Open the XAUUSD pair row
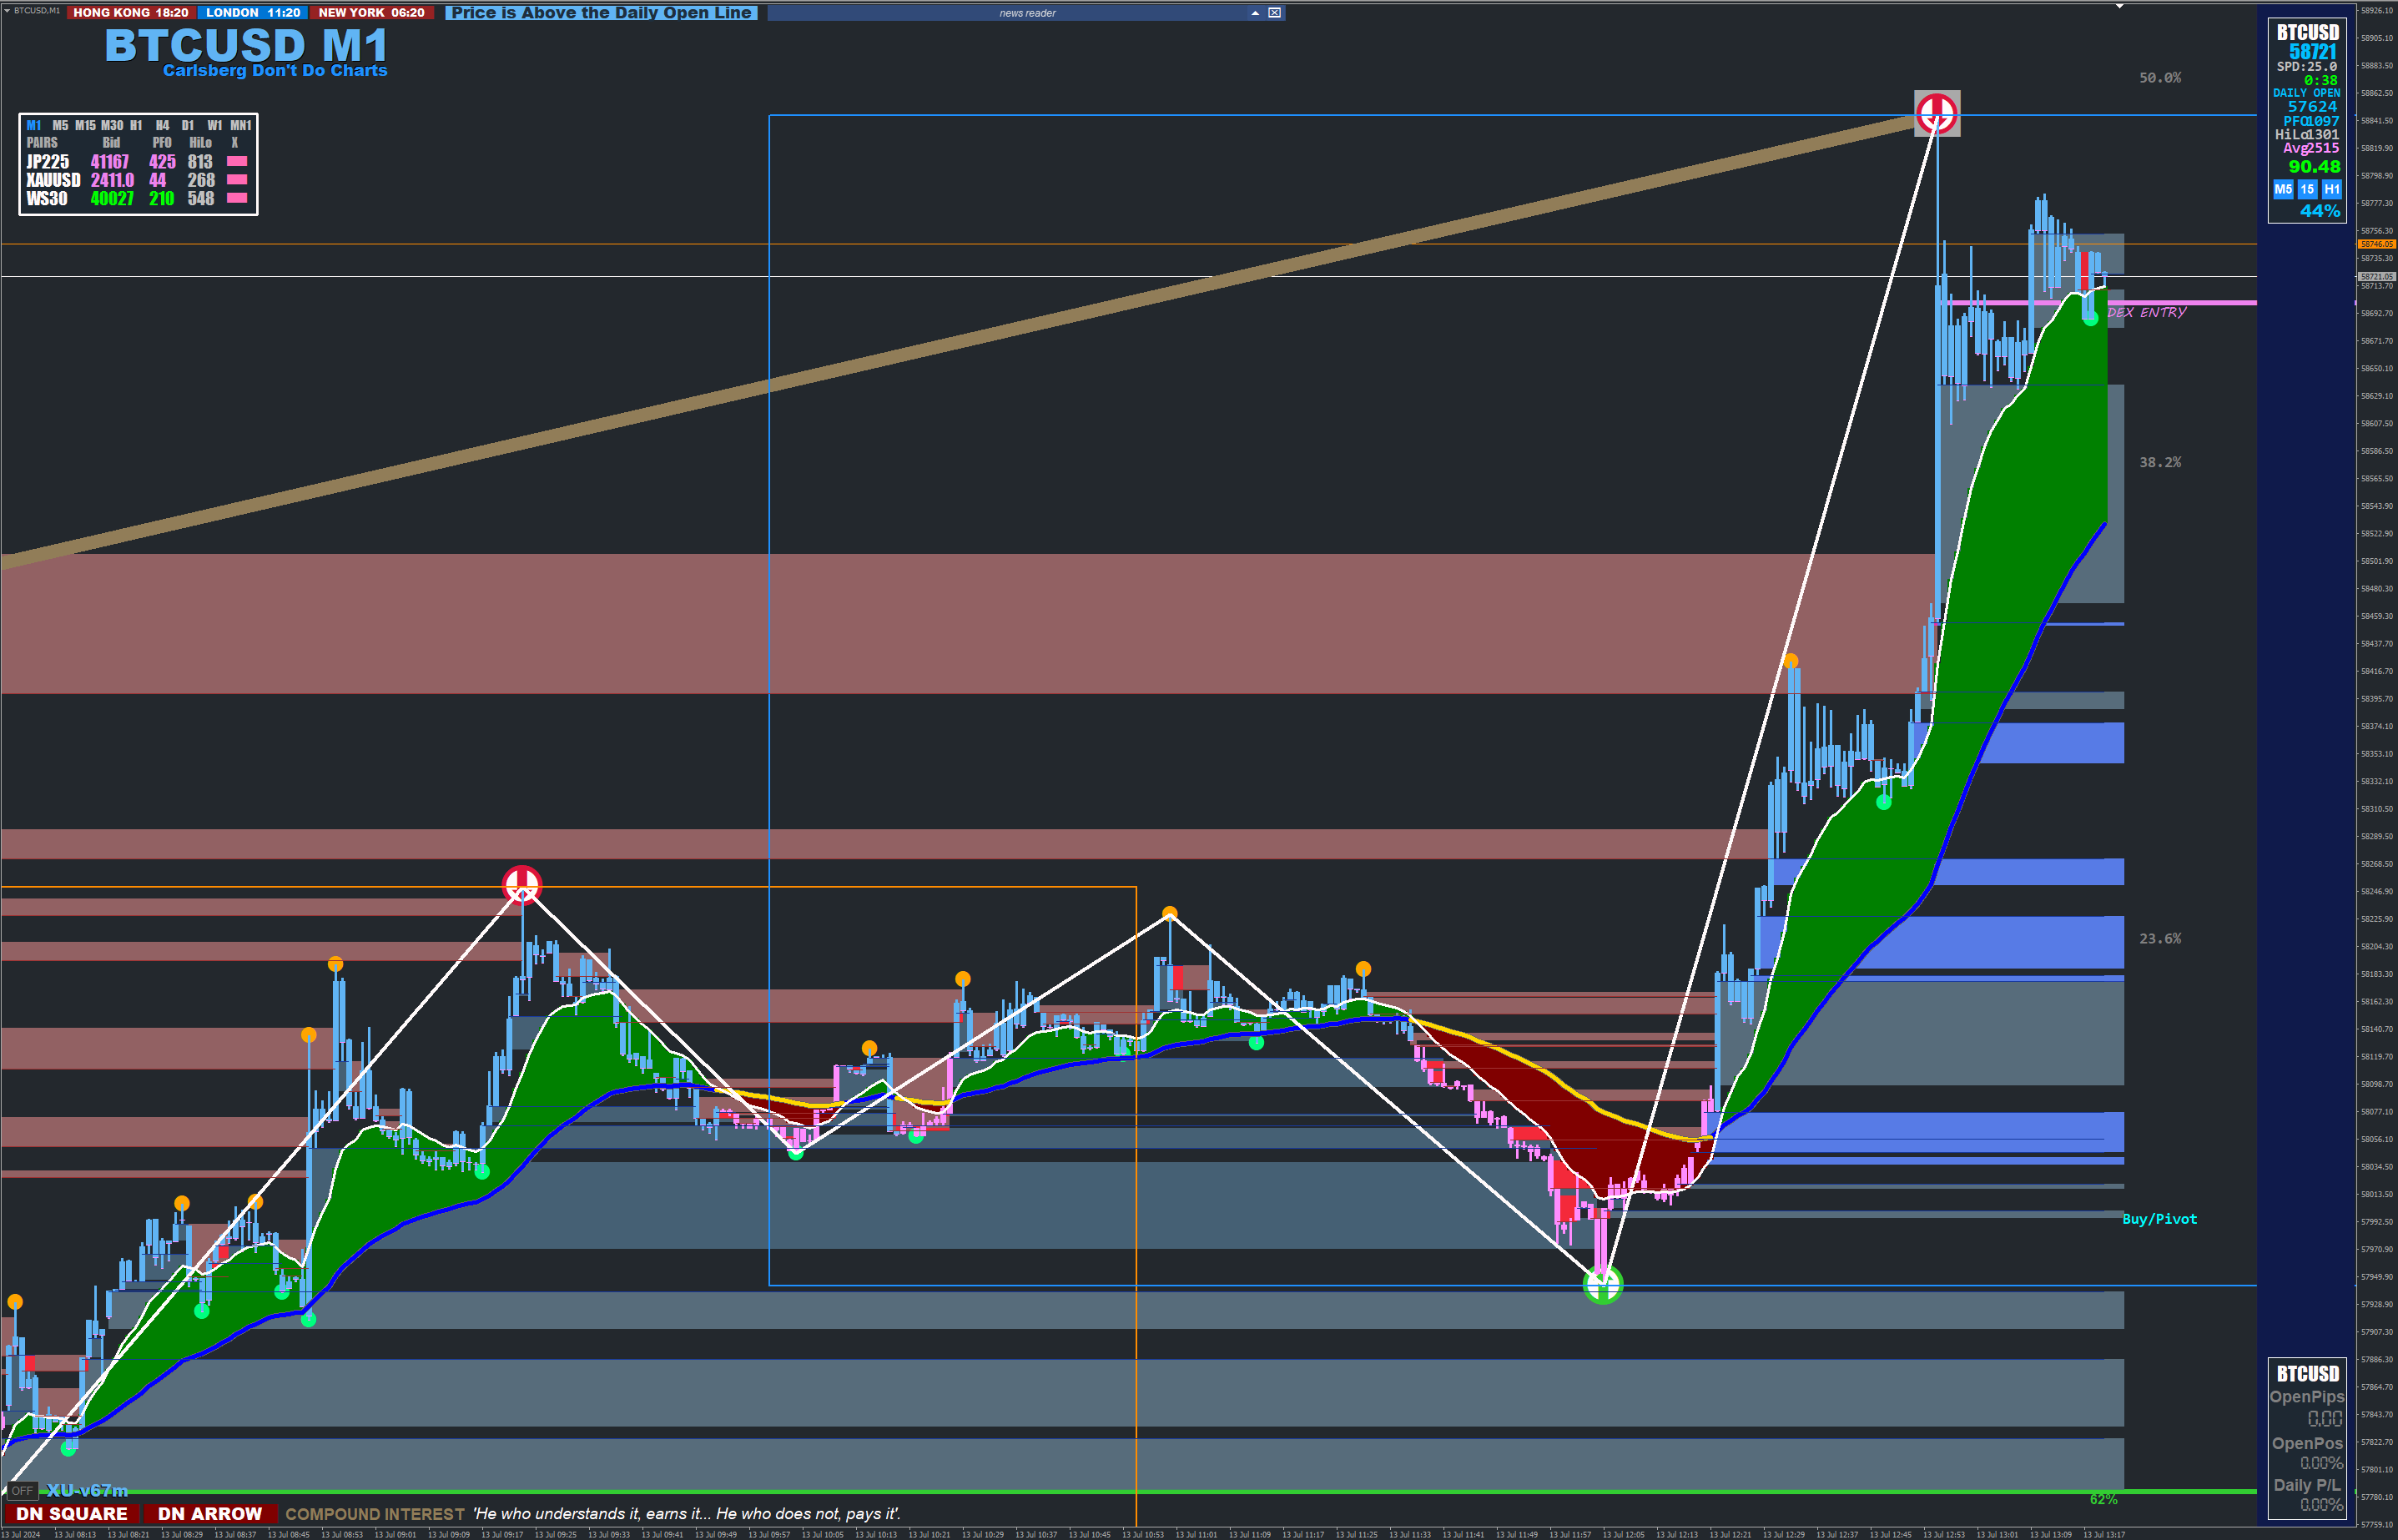Viewport: 2398px width, 1540px height. click(53, 180)
